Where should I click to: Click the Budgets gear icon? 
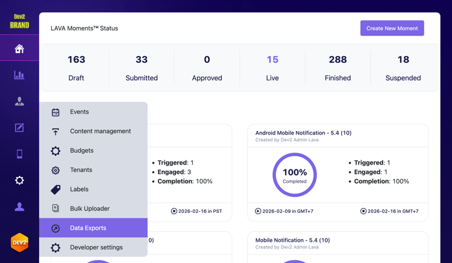(55, 151)
